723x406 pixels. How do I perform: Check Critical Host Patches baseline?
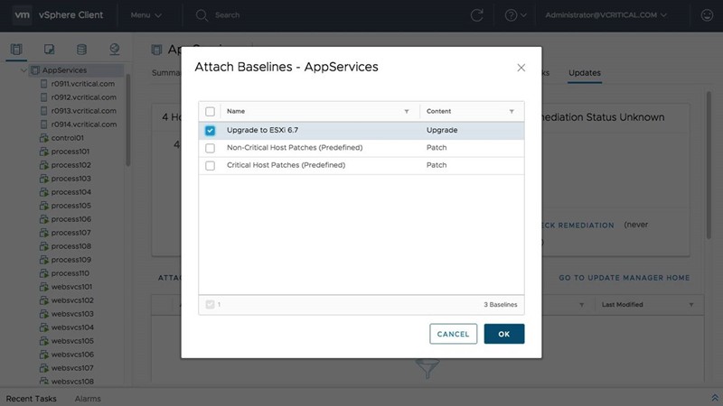(211, 165)
